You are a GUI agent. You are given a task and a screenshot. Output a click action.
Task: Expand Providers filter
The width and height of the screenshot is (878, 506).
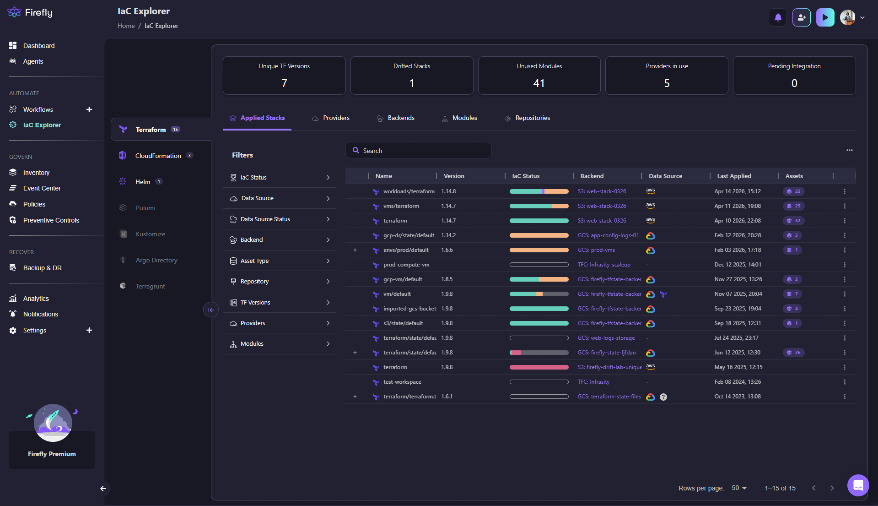click(x=280, y=323)
